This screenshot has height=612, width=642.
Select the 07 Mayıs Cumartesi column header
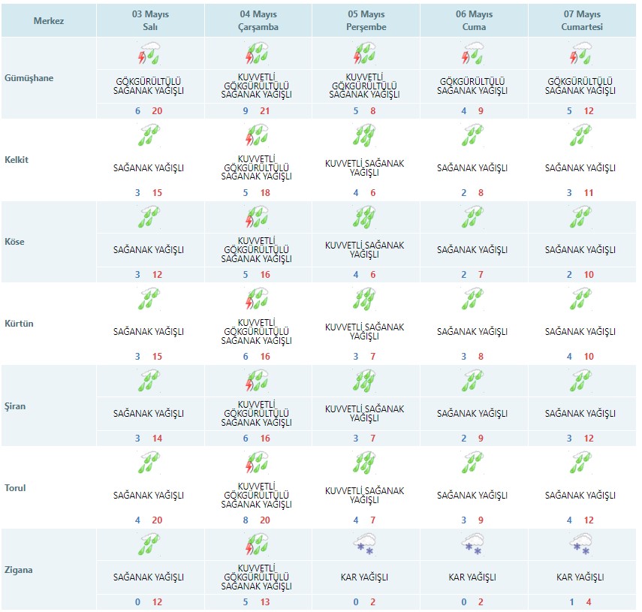(x=580, y=20)
